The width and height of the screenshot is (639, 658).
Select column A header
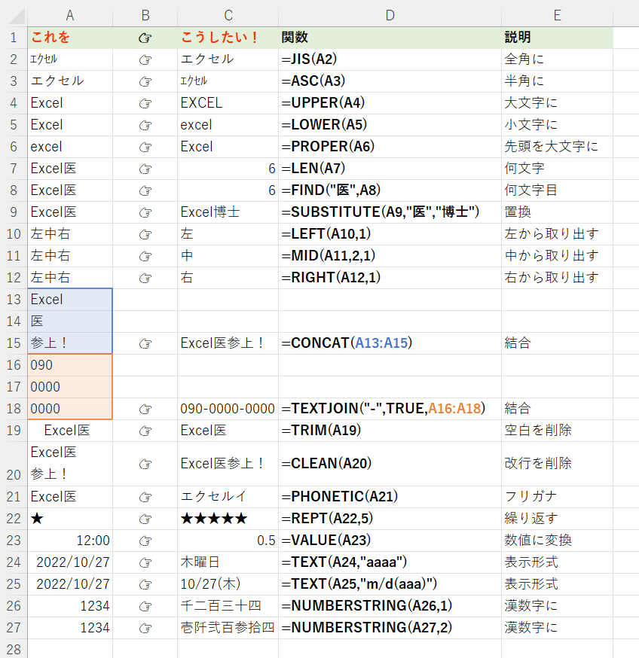point(70,16)
